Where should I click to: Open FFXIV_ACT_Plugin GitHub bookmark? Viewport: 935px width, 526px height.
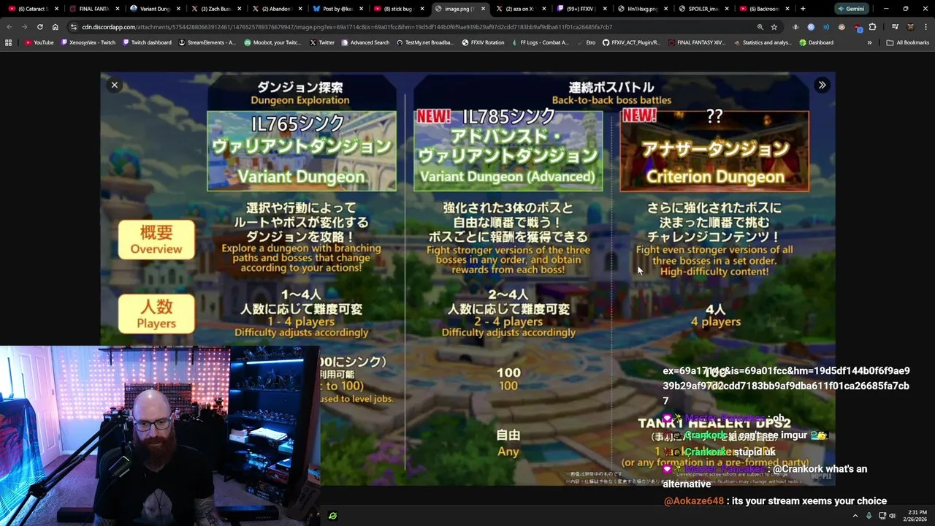631,42
